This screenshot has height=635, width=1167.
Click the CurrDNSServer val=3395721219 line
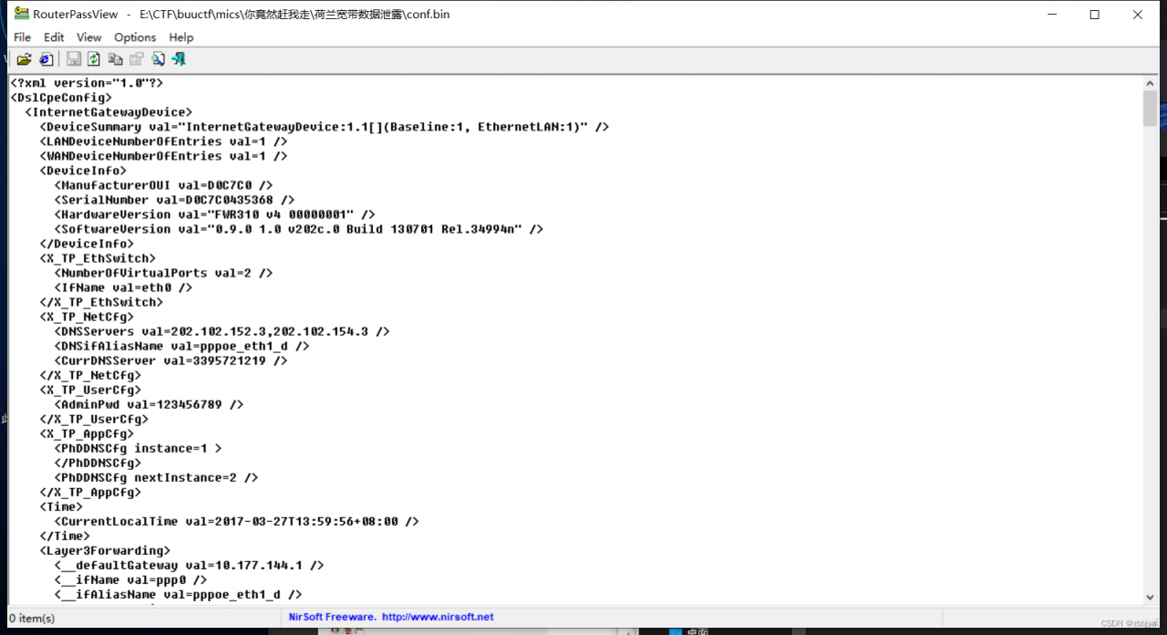170,360
